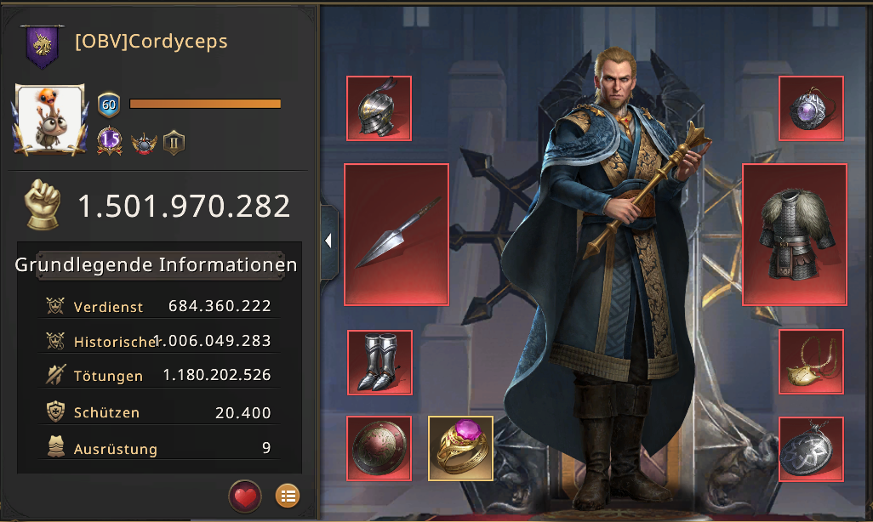Screen dimensions: 873x522
Task: Open the purple orb amulet slot
Action: click(811, 108)
